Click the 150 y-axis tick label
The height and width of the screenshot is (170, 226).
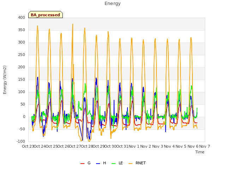pyautogui.click(x=22, y=79)
